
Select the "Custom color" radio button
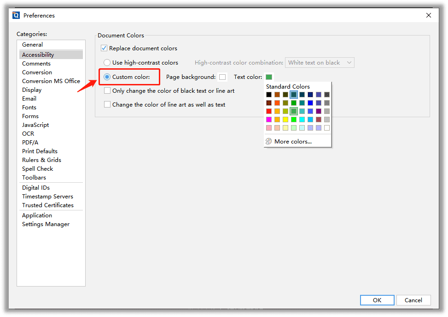pyautogui.click(x=106, y=77)
